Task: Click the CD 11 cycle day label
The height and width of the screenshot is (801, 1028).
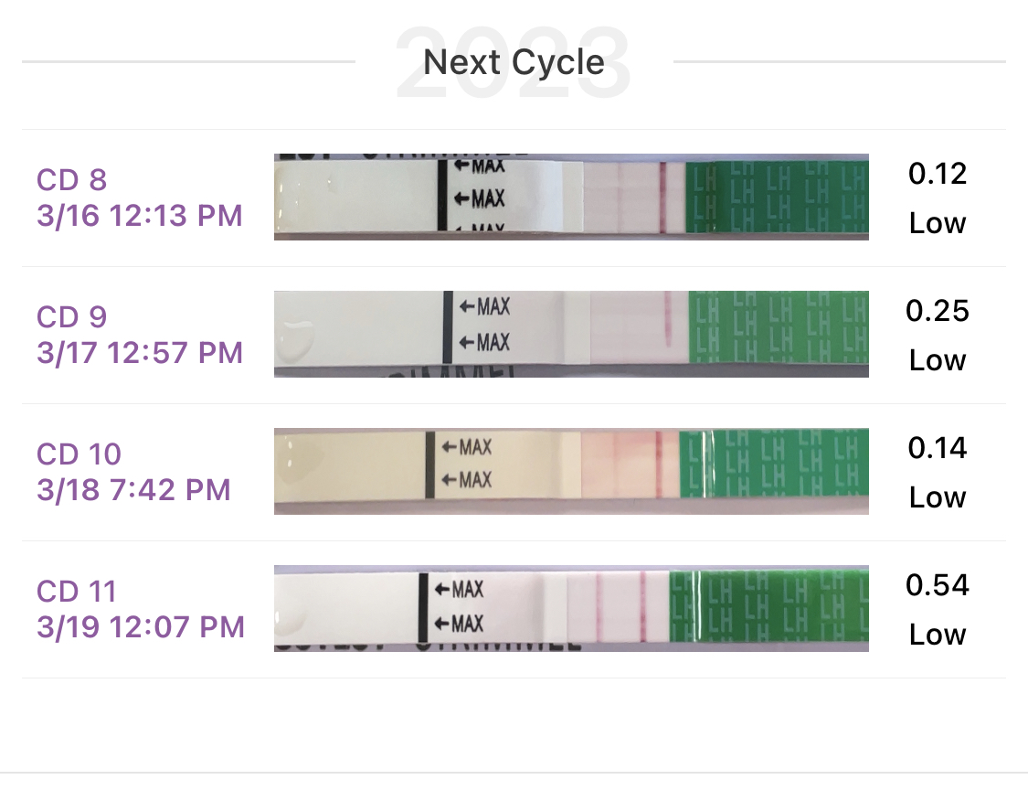Action: pyautogui.click(x=77, y=591)
